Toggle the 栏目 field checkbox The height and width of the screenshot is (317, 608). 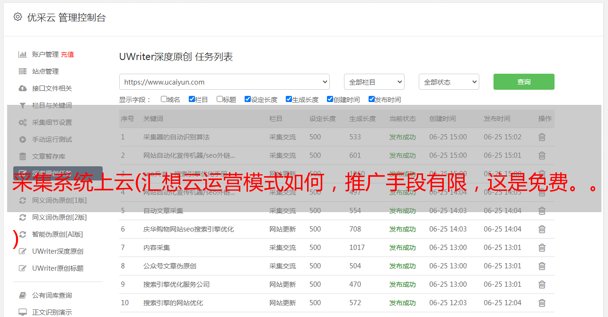click(192, 99)
